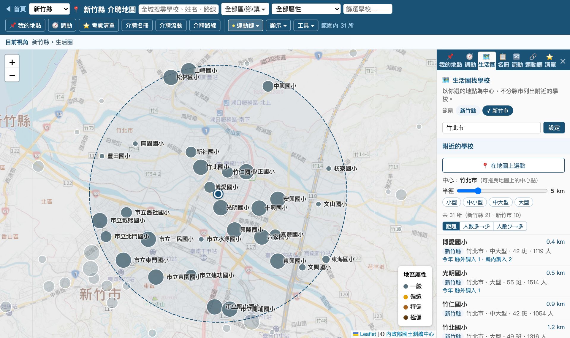
Task: Click the 枋寮國小 map marker
Action: point(329,169)
